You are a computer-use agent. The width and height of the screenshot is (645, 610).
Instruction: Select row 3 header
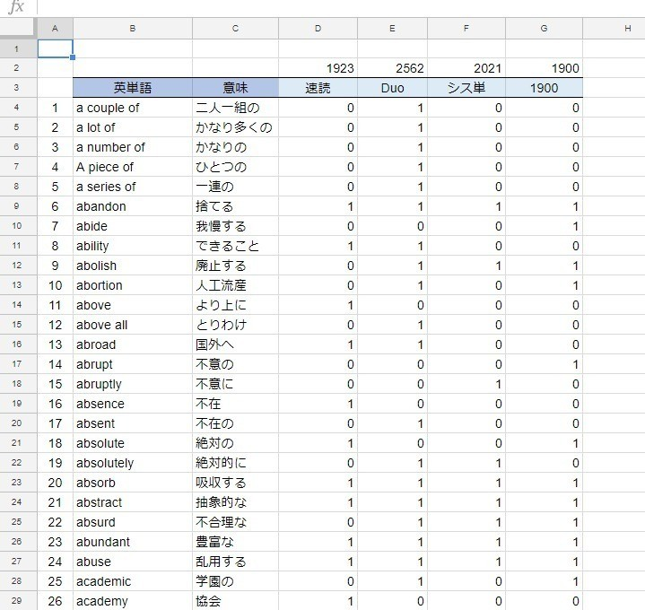pos(18,88)
